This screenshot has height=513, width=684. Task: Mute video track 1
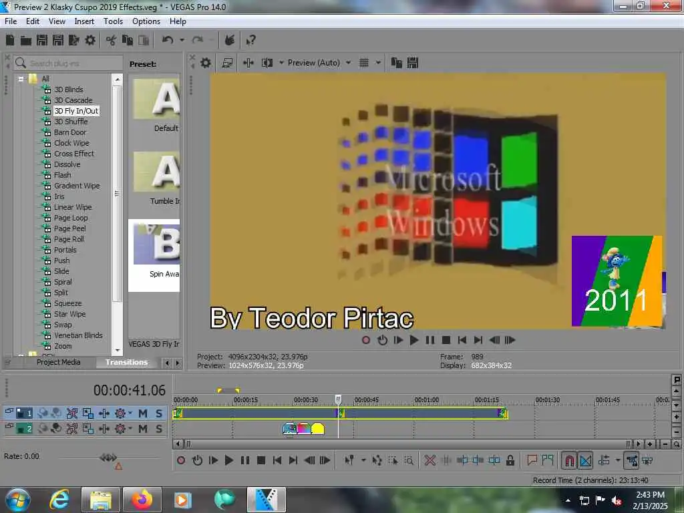click(143, 413)
